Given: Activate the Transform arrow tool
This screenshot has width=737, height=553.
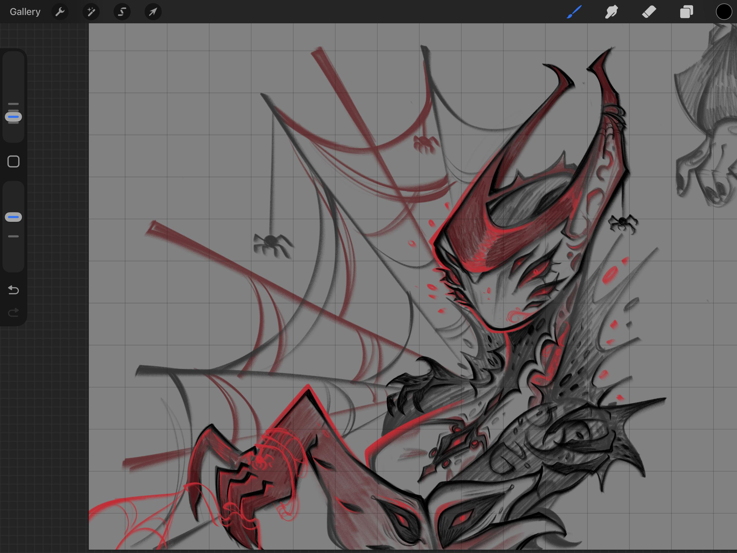Looking at the screenshot, I should tap(153, 12).
